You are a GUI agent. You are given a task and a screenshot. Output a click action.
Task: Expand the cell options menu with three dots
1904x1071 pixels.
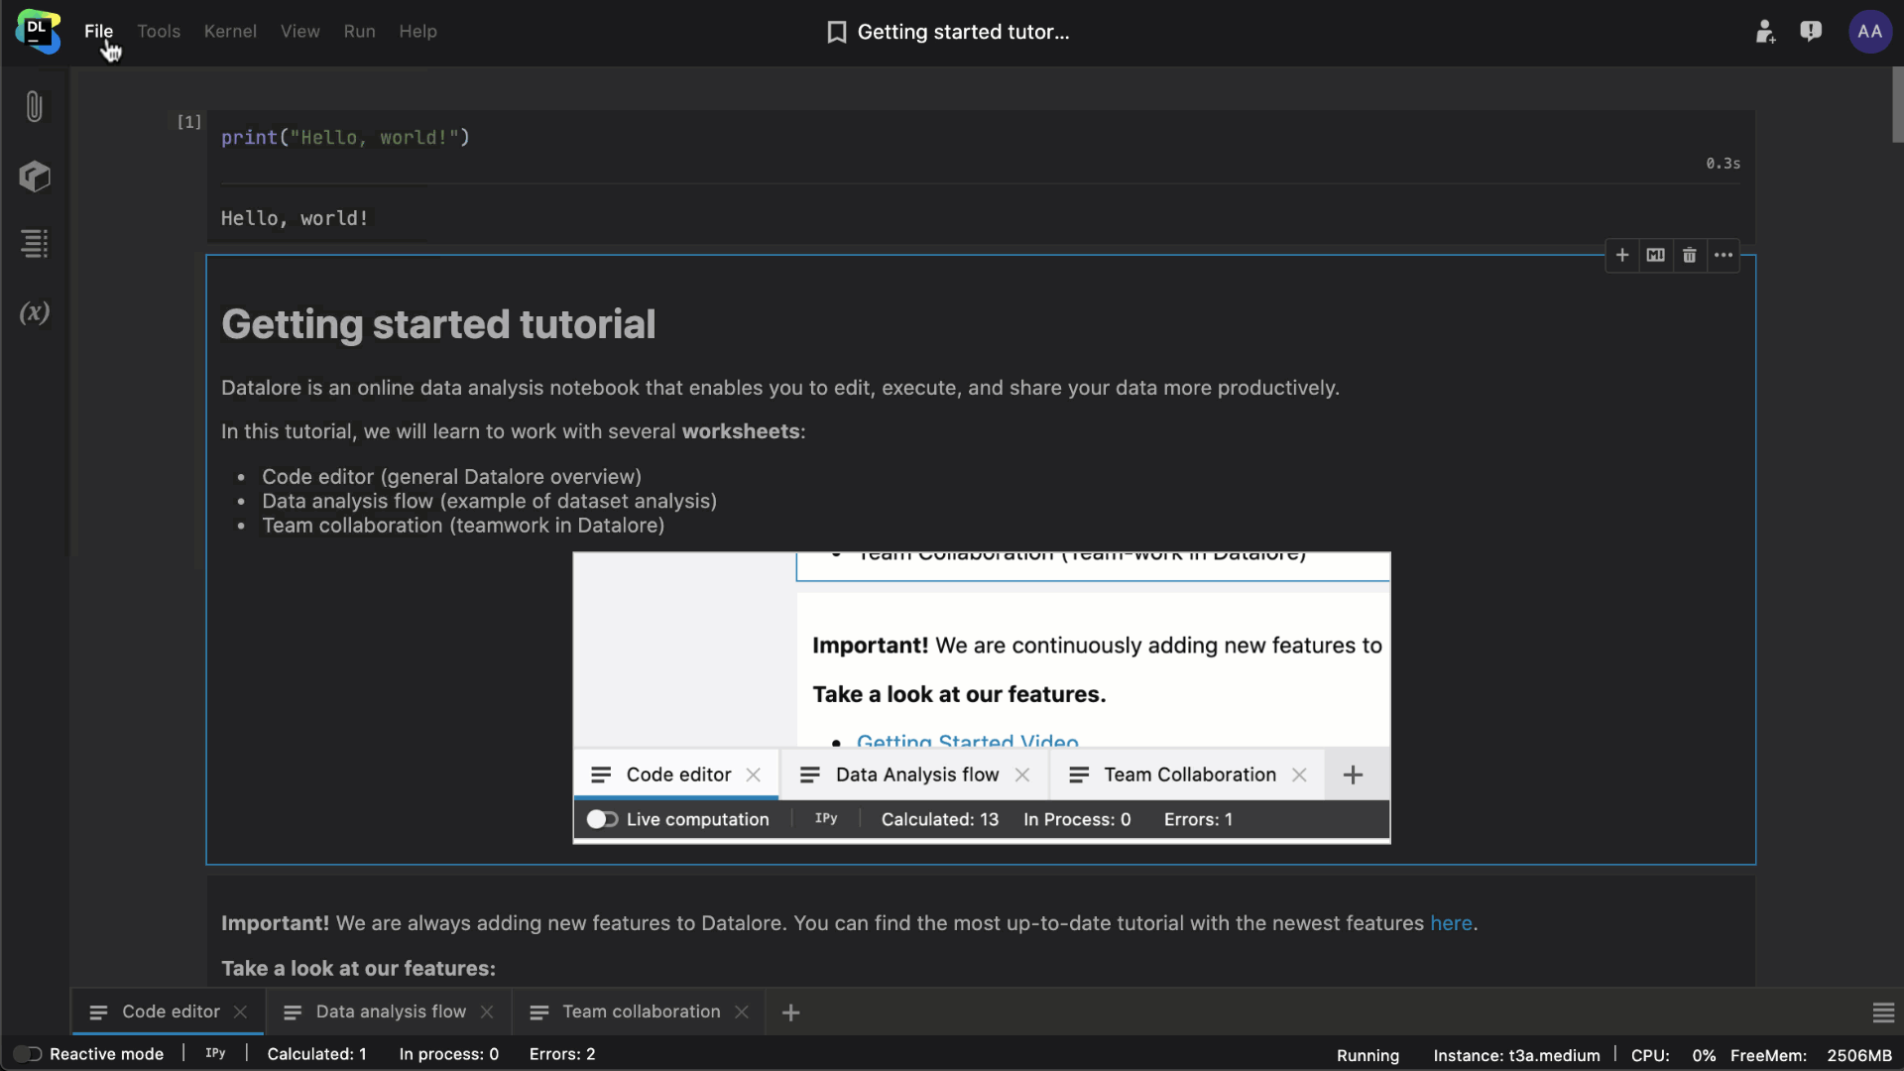tap(1724, 255)
